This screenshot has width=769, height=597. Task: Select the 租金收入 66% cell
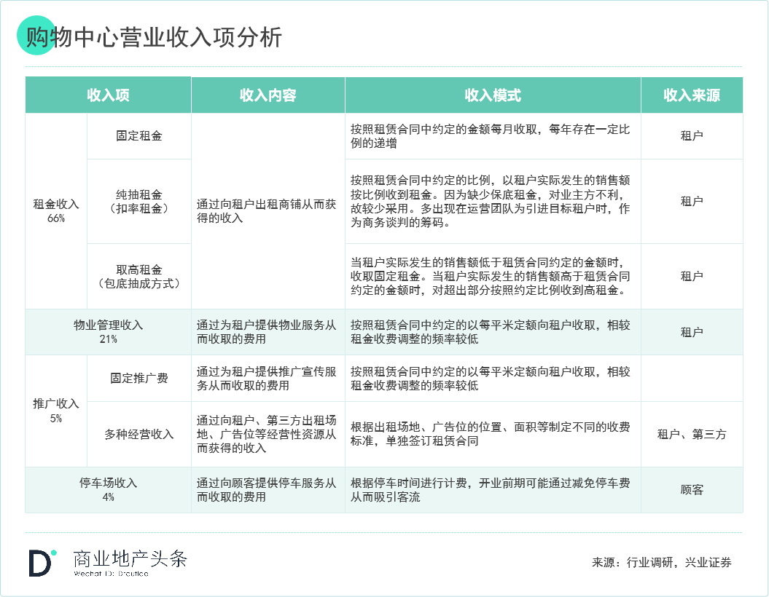pos(55,210)
